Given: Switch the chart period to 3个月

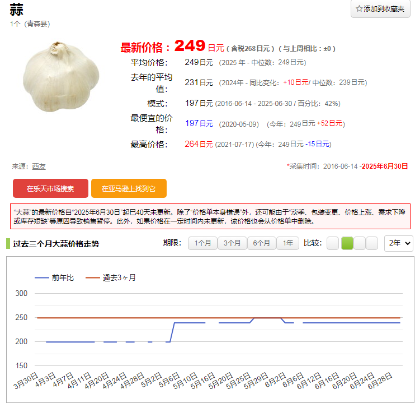Looking at the screenshot, I should [x=232, y=243].
